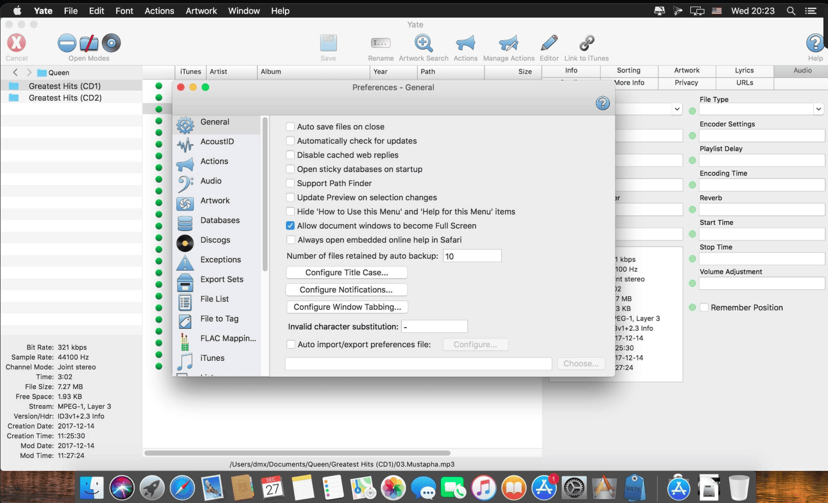
Task: Switch to the Lyrics tab
Action: (x=744, y=71)
